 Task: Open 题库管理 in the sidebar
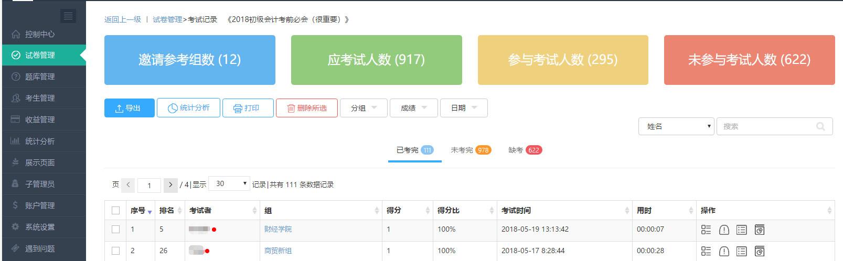coord(43,77)
